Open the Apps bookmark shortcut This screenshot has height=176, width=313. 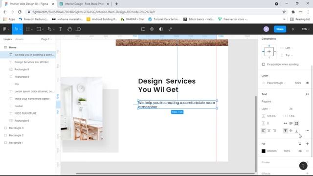(x=9, y=19)
